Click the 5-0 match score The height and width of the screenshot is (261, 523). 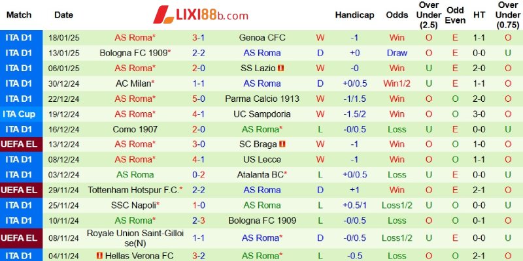tap(199, 99)
